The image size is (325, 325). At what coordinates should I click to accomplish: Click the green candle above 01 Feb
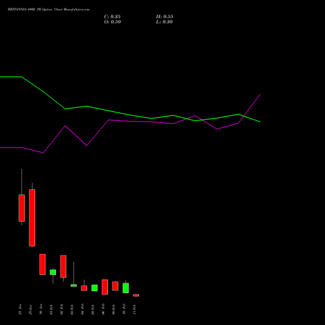[x=53, y=272]
